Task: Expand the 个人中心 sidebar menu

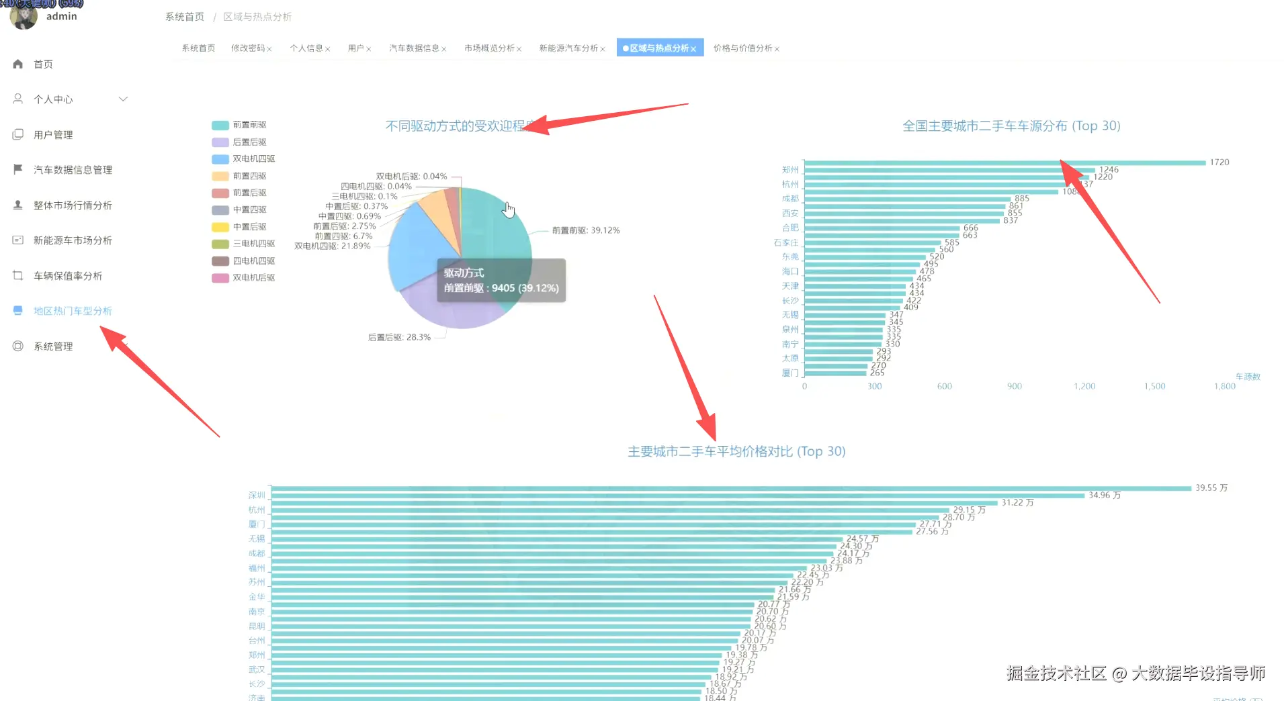Action: (x=123, y=99)
